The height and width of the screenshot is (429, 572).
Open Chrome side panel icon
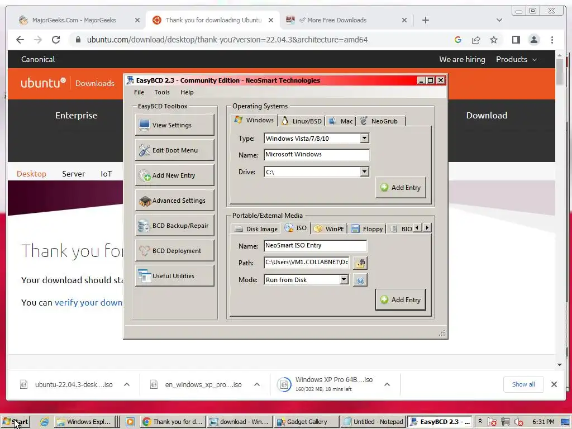coord(516,40)
